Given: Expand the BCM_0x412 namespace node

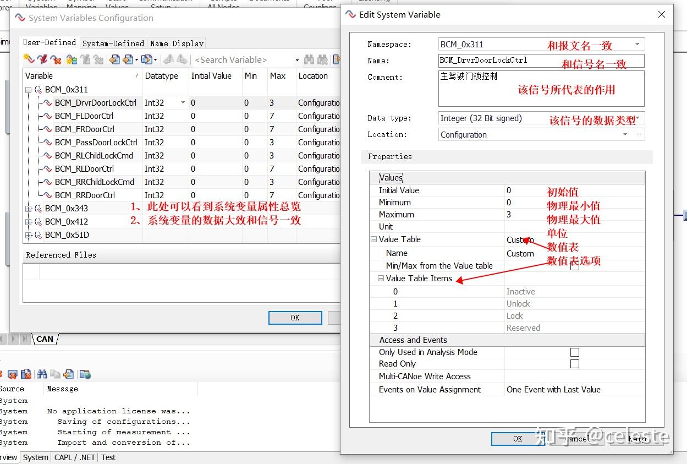Looking at the screenshot, I should [29, 222].
